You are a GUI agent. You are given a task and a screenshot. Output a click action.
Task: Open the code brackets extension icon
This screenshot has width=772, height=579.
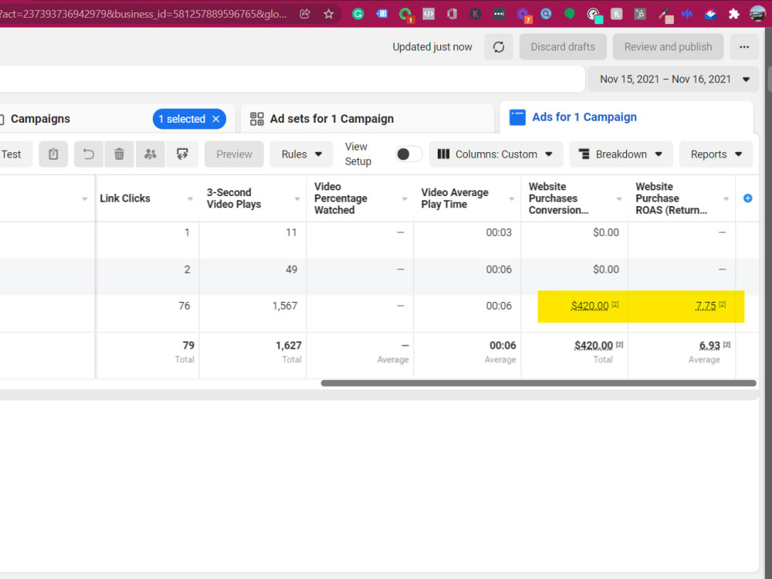pyautogui.click(x=428, y=14)
